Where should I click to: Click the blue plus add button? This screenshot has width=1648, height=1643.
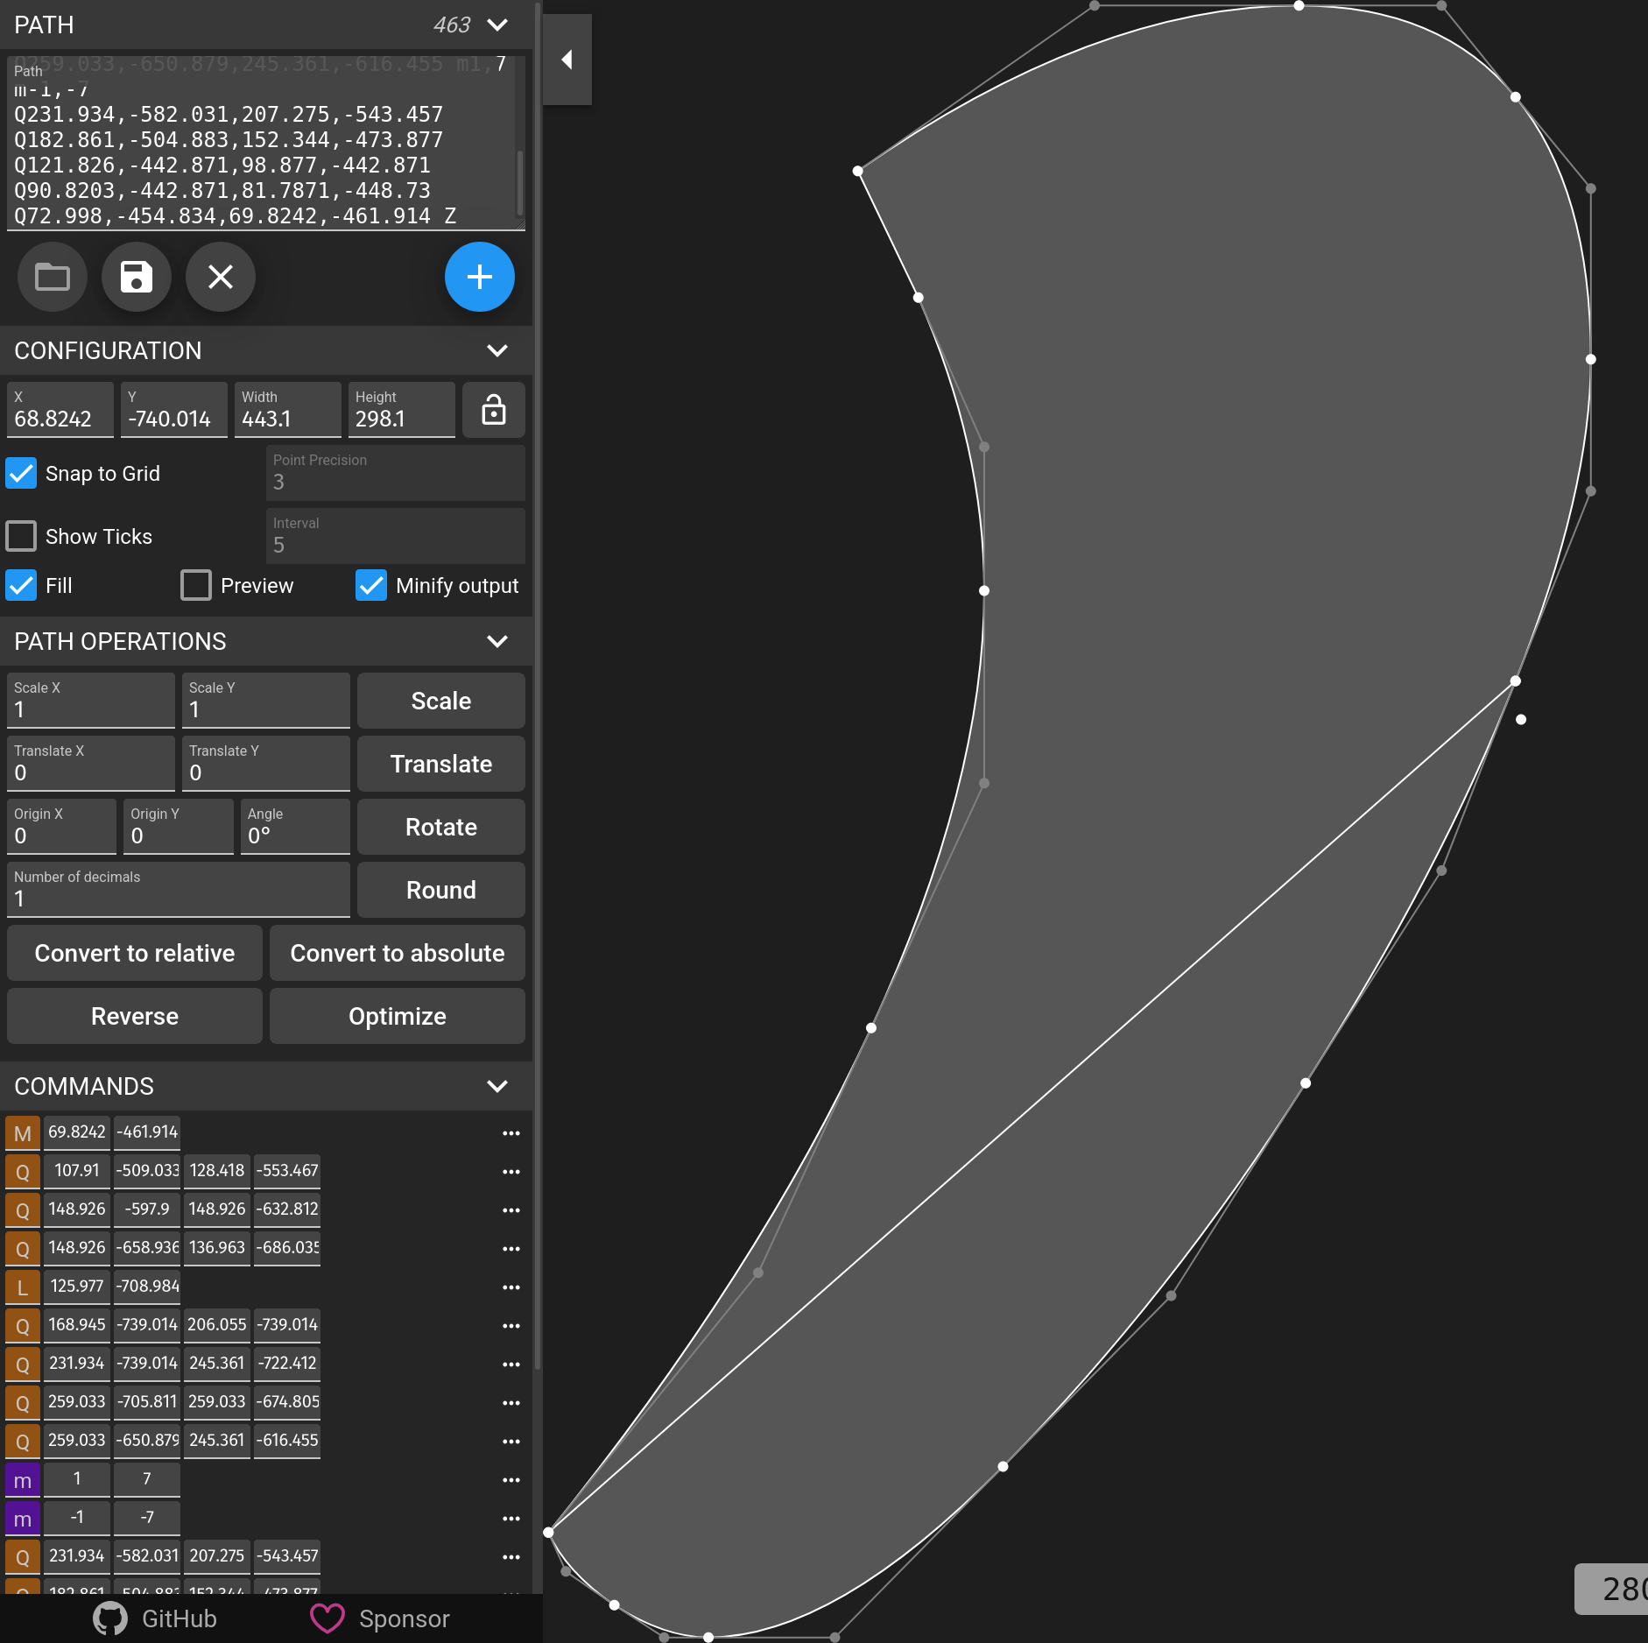(x=479, y=278)
